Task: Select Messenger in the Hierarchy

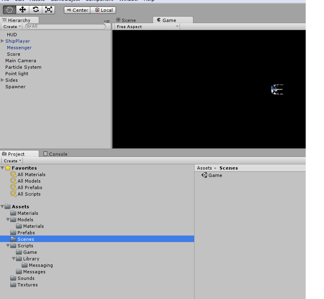Action: coord(20,48)
